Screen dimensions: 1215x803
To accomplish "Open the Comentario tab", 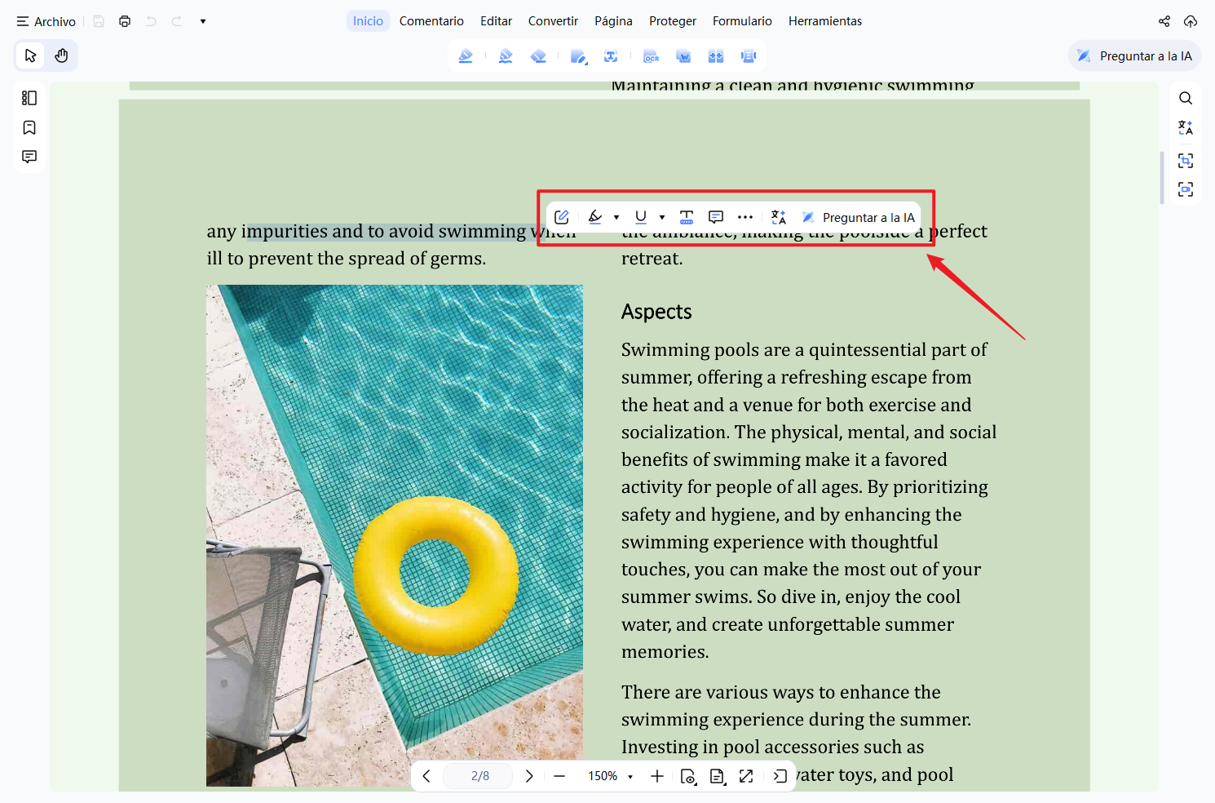I will 431,21.
